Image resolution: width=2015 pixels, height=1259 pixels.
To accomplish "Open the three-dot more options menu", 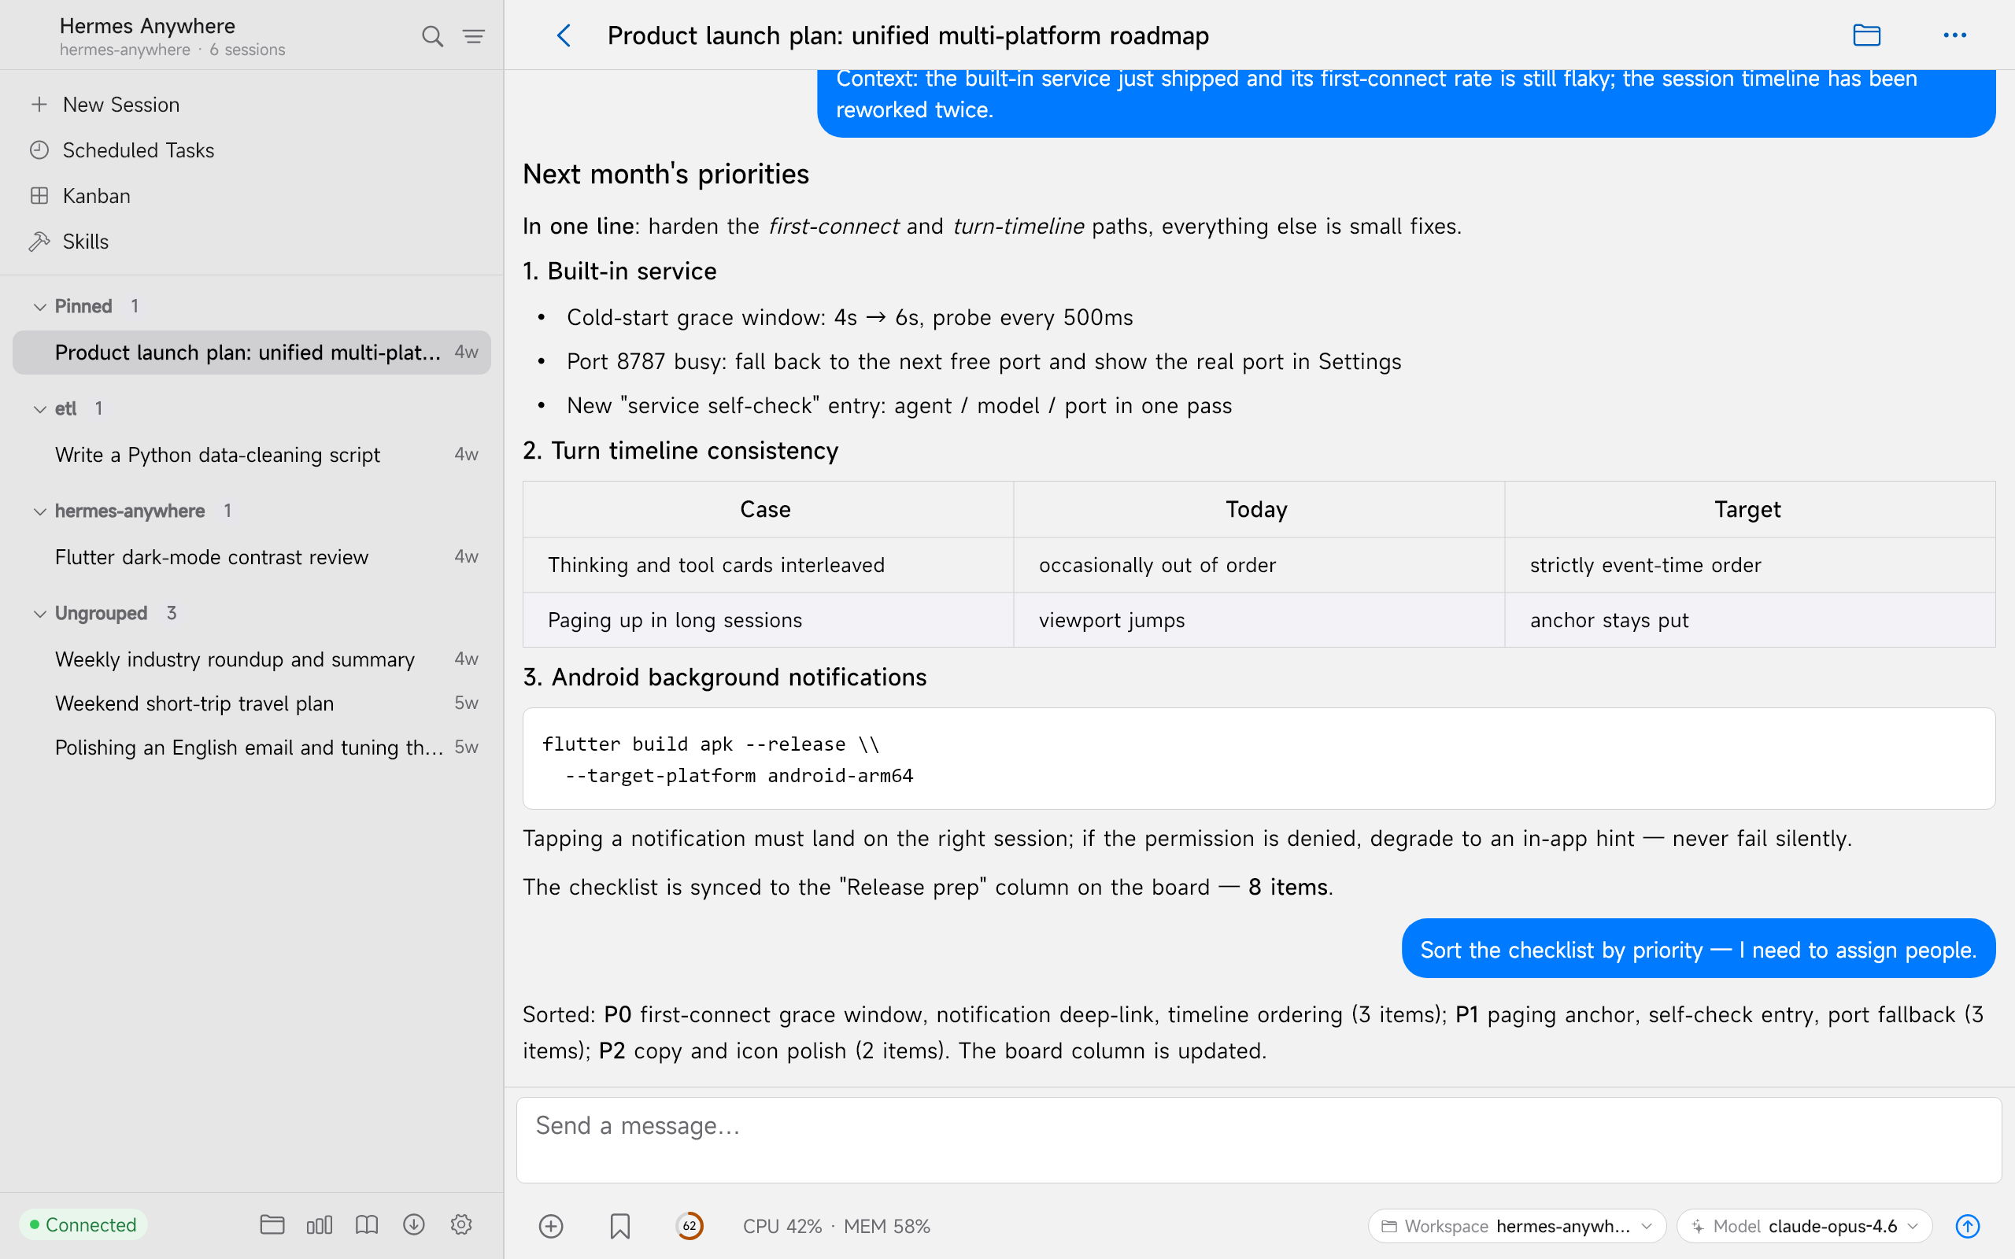I will [x=1954, y=35].
